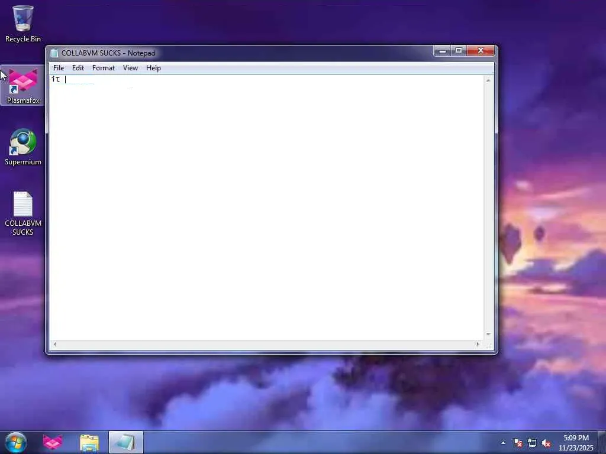The height and width of the screenshot is (454, 606).
Task: Select the Recycle Bin desktop icon
Action: (23, 24)
